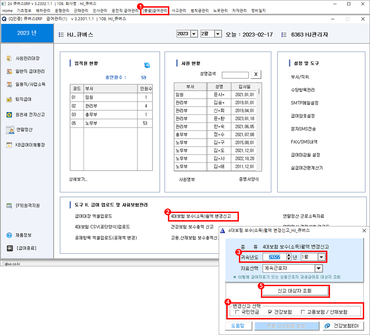
Task: Open the 1월 month dropdown in the dialog
Action: click(321, 257)
